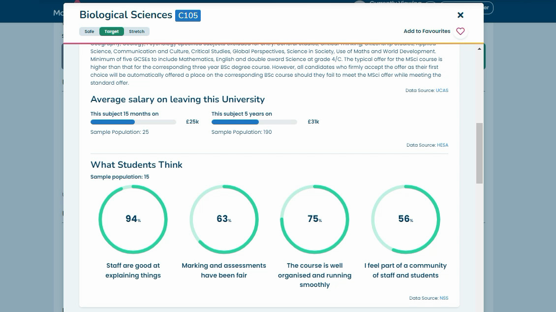Image resolution: width=556 pixels, height=312 pixels.
Task: Close the Biological Sciences dialog
Action: coord(461,15)
